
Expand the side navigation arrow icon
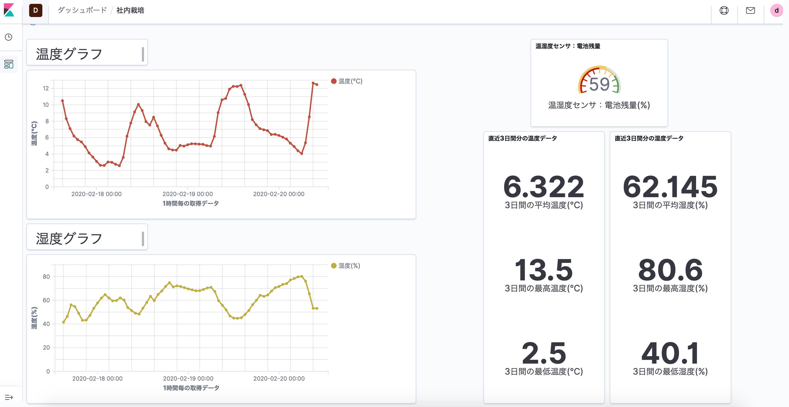click(9, 397)
